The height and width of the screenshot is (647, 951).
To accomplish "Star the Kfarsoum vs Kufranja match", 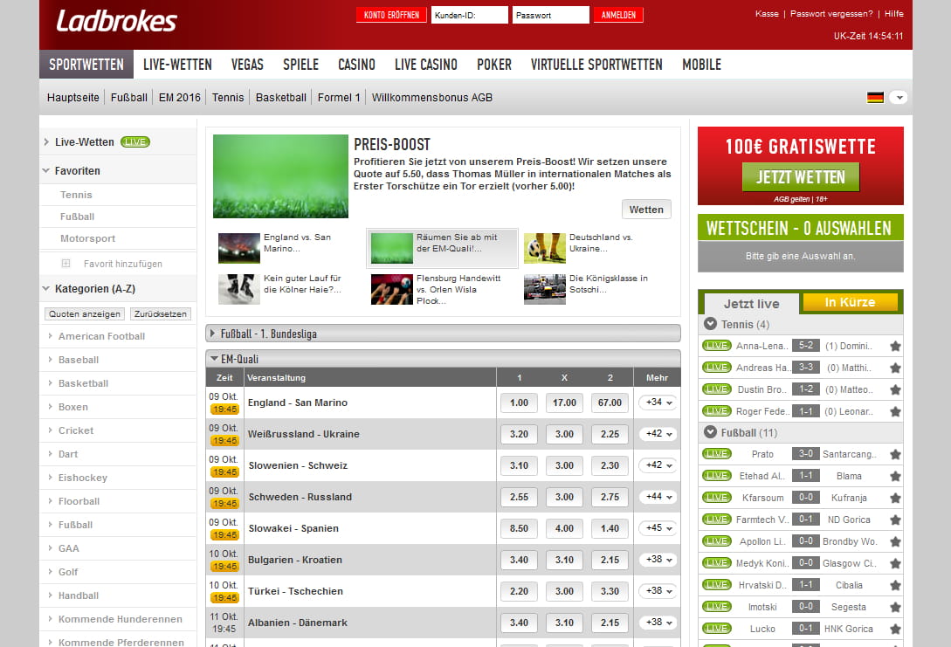I will click(895, 498).
